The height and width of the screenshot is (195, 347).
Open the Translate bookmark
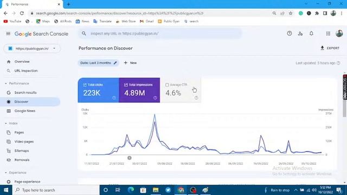(102, 21)
